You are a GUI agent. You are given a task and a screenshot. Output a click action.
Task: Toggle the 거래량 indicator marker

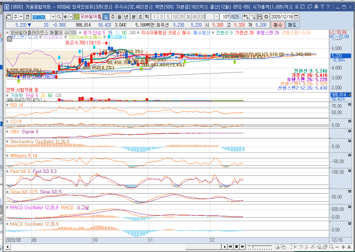tap(7, 95)
